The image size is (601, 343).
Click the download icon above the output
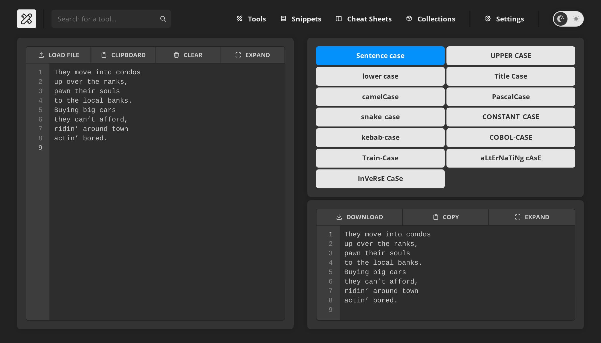pyautogui.click(x=339, y=217)
